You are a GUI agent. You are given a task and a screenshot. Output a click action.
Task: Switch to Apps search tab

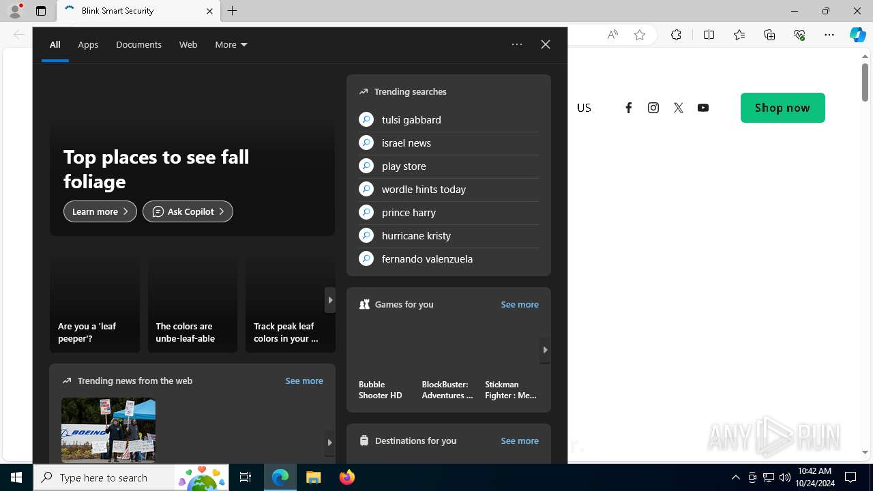point(88,44)
